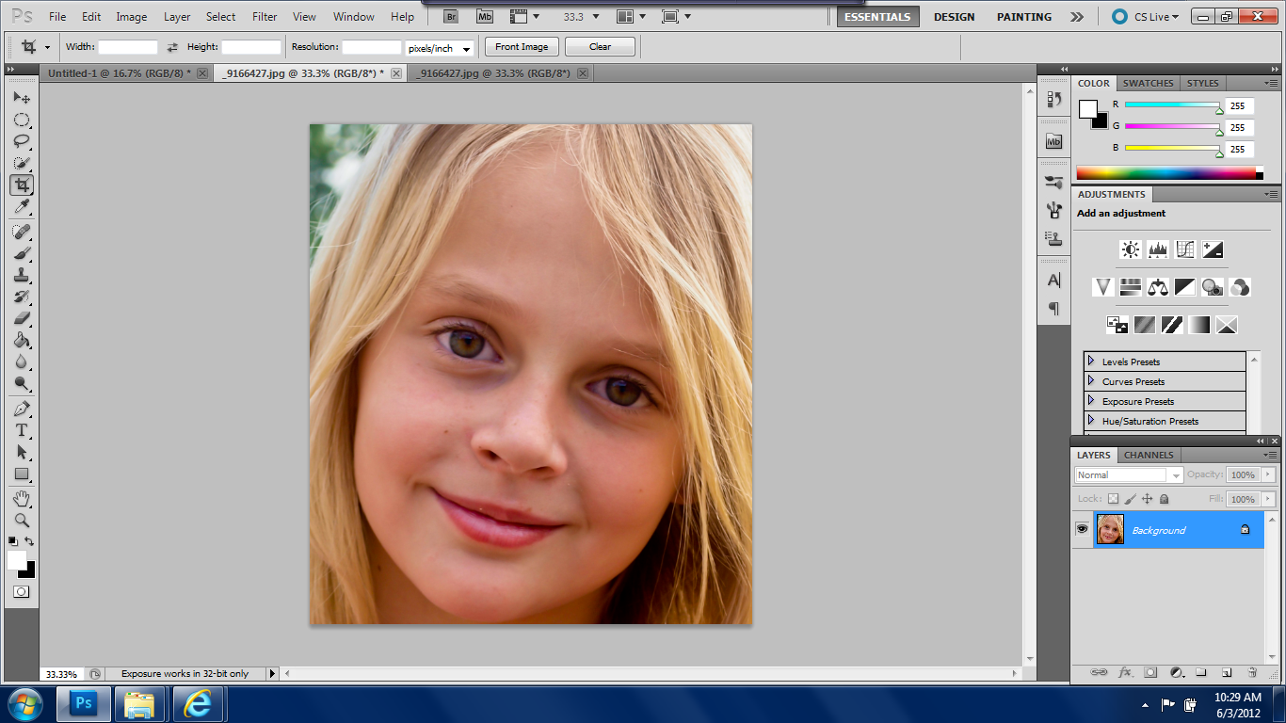1286x723 pixels.
Task: Expand Curves Presets list
Action: [x=1091, y=381]
